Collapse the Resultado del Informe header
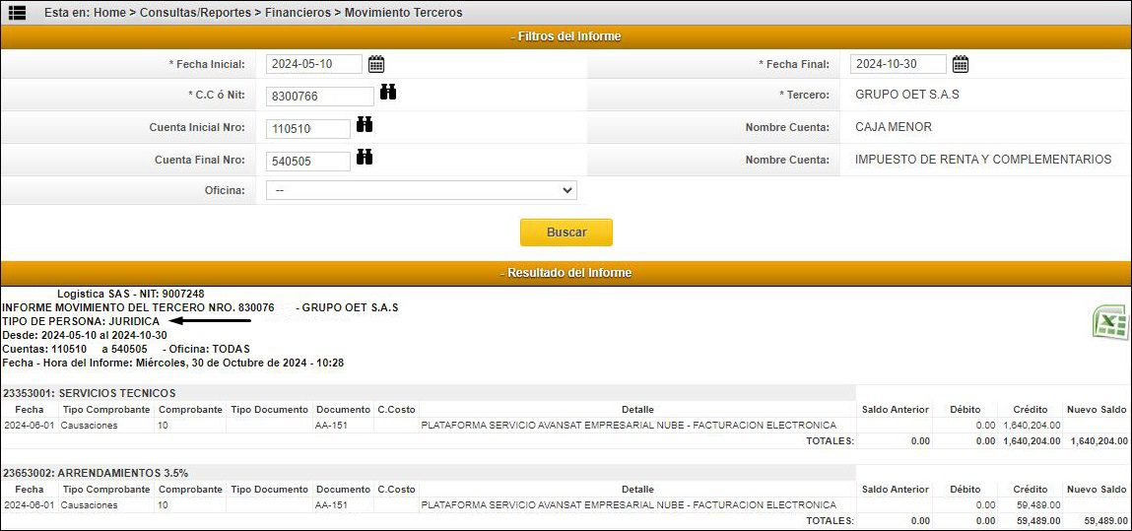 click(566, 272)
